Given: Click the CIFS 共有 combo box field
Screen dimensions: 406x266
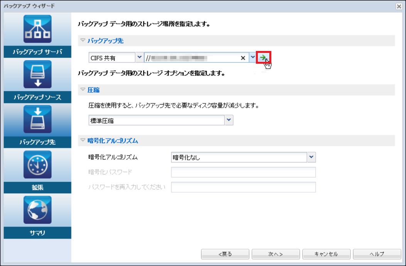Looking at the screenshot, I should tap(112, 58).
